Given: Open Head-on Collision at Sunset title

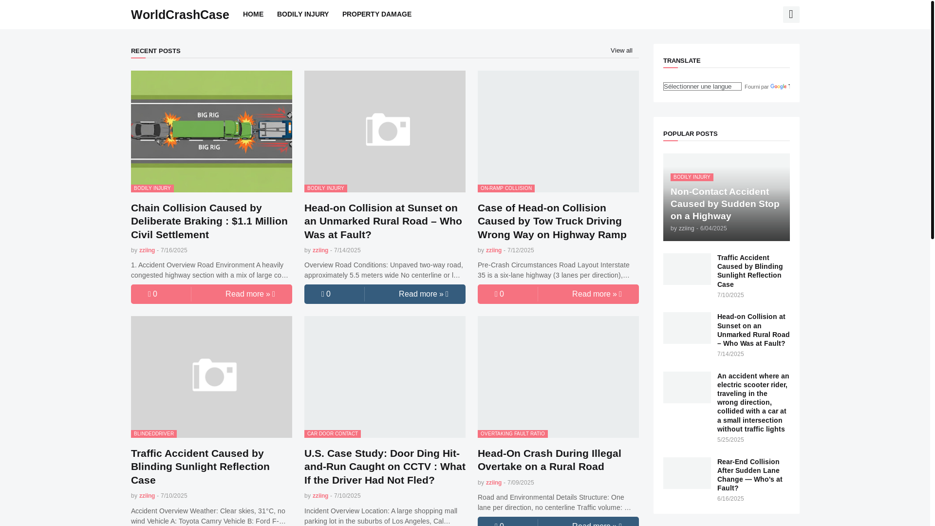Looking at the screenshot, I should (383, 221).
